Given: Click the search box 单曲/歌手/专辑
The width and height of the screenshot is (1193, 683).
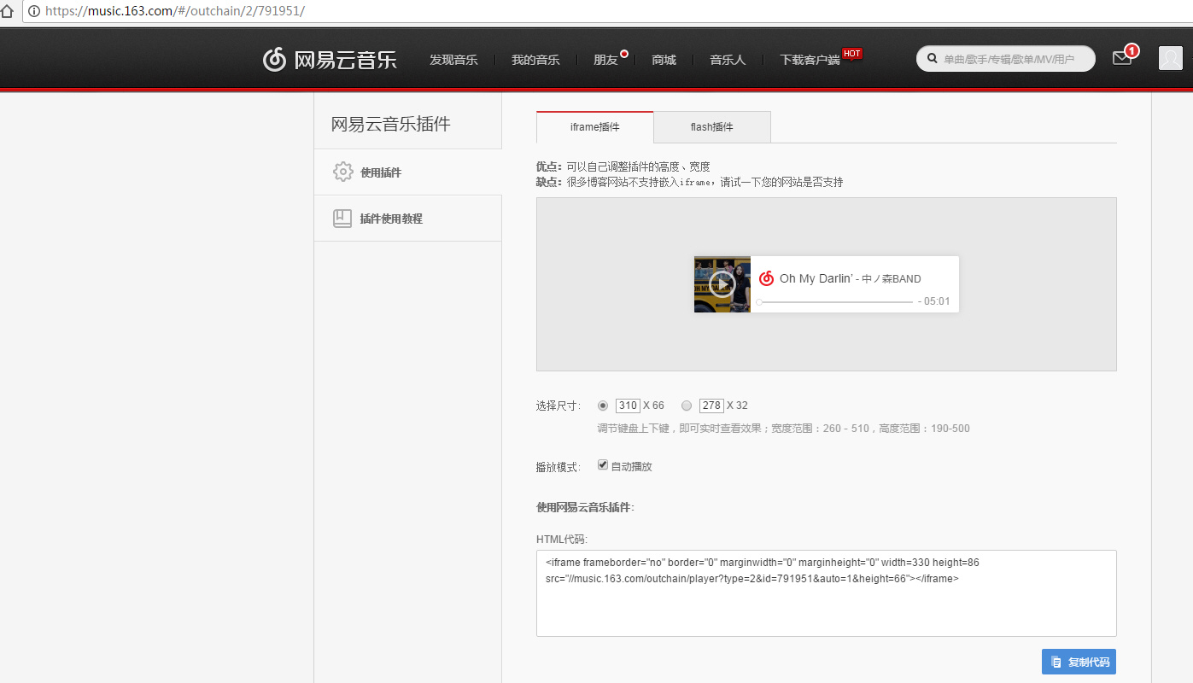Looking at the screenshot, I should pos(1006,59).
